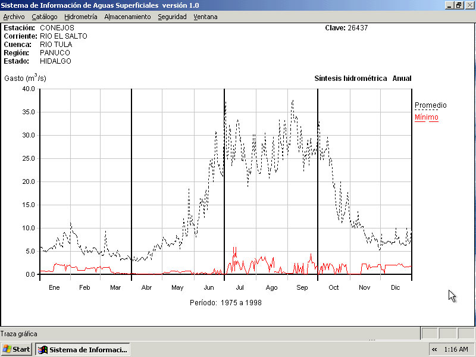Click the Síntesis hidrométrica Anual title

click(362, 79)
